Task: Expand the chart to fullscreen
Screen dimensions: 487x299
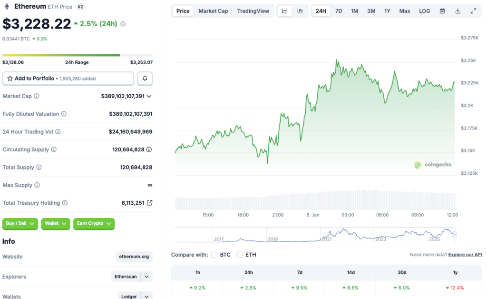Action: coord(473,10)
